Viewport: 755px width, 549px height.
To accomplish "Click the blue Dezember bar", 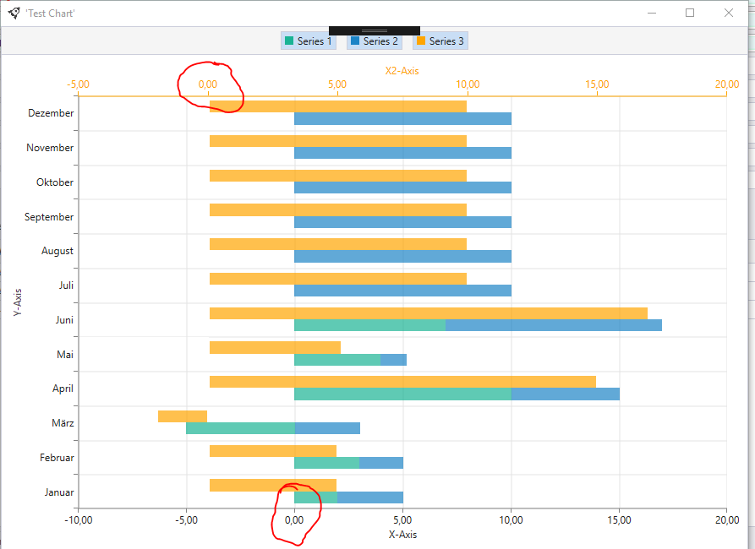I will pos(402,119).
